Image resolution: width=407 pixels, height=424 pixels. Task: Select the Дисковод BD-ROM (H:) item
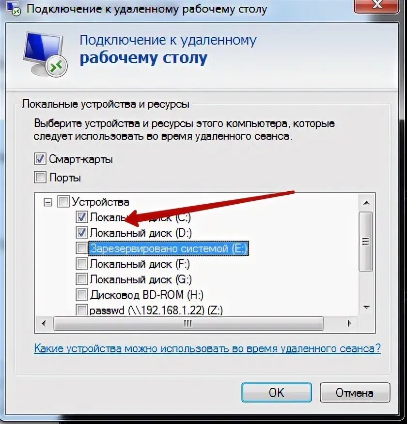point(147,294)
